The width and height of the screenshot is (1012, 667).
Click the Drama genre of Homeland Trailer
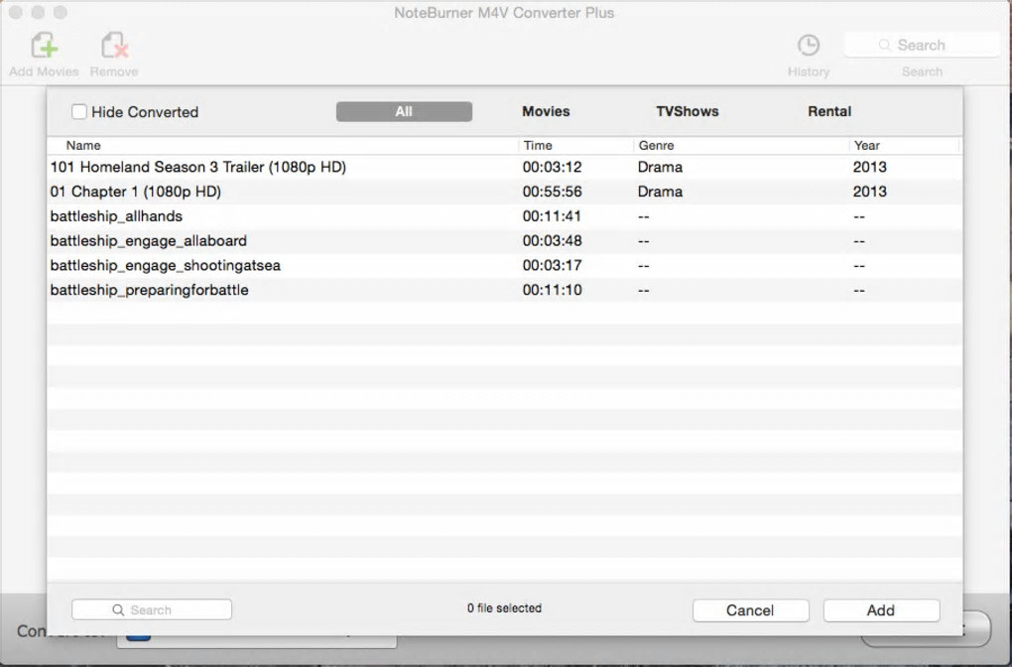pos(660,167)
